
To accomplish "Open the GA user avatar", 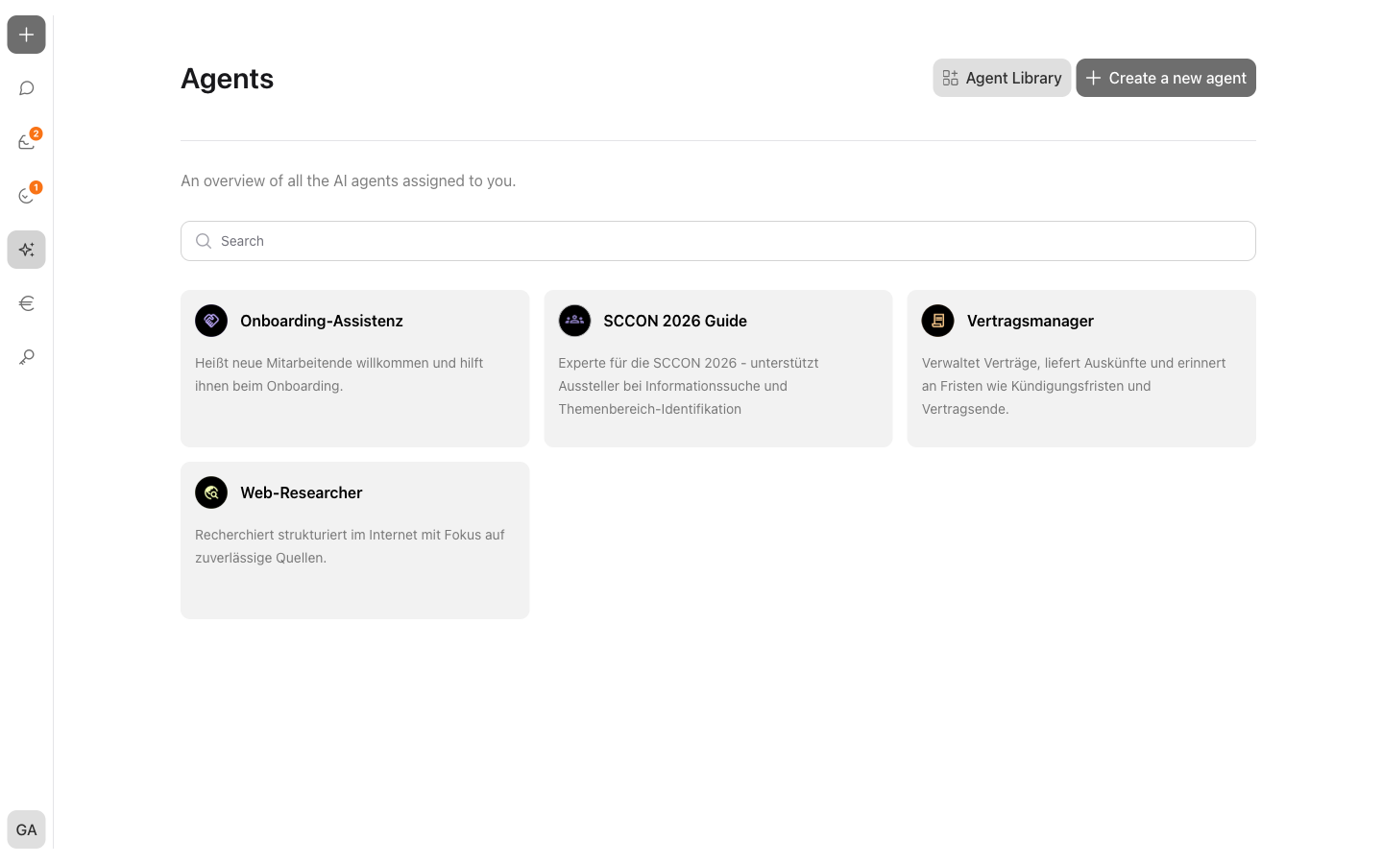I will click(26, 829).
